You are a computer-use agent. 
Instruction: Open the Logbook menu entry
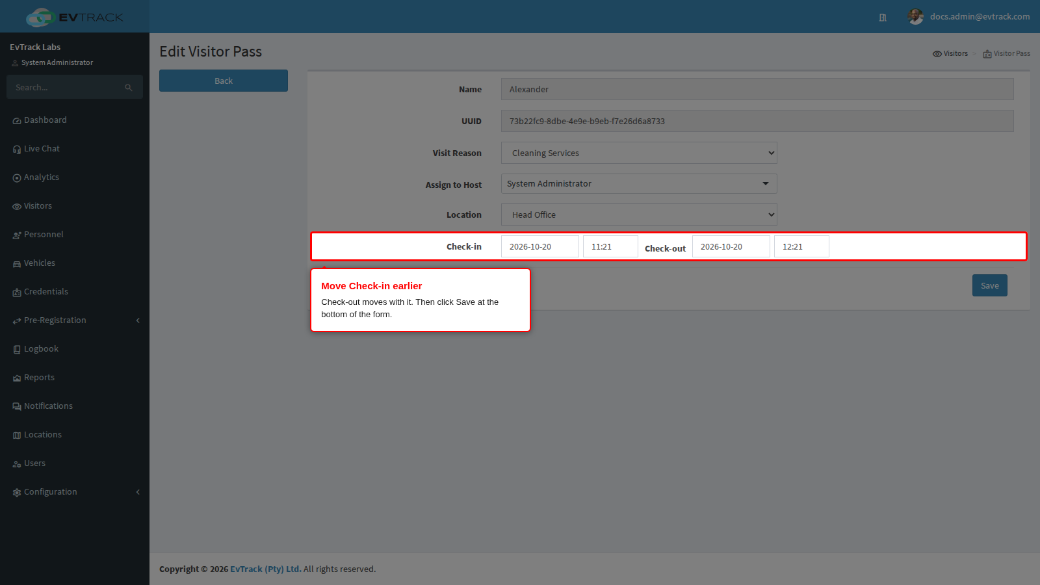point(75,349)
